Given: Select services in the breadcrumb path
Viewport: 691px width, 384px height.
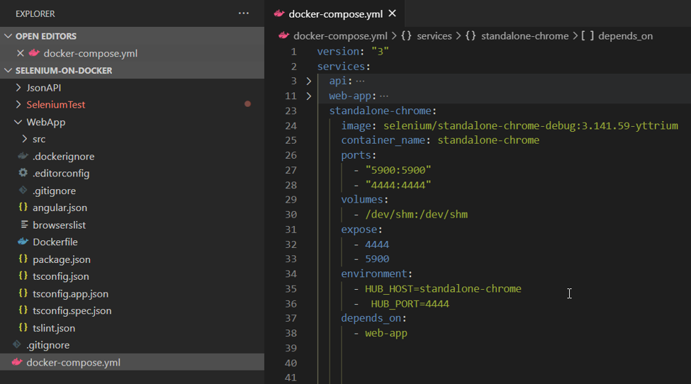Looking at the screenshot, I should (x=434, y=36).
